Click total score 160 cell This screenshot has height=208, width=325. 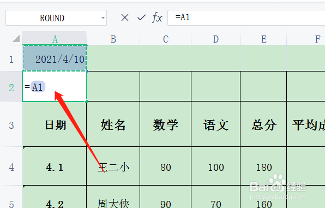click(263, 197)
